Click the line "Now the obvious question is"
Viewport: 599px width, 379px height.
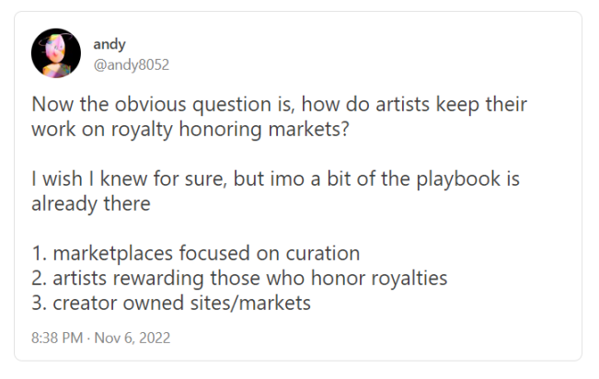pyautogui.click(x=163, y=104)
